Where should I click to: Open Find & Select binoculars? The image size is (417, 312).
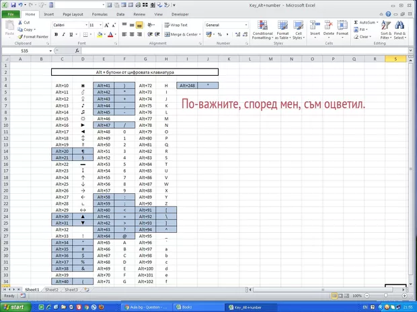400,30
